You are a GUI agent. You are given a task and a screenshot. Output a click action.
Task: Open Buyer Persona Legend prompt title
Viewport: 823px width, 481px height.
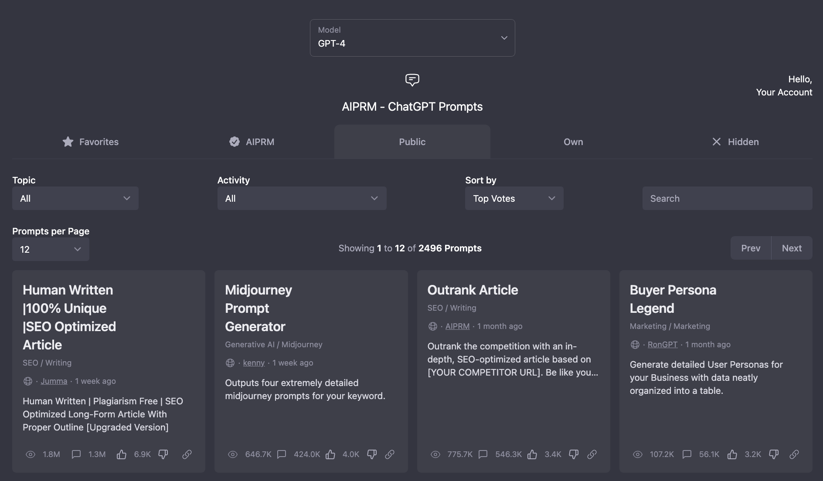[673, 299]
